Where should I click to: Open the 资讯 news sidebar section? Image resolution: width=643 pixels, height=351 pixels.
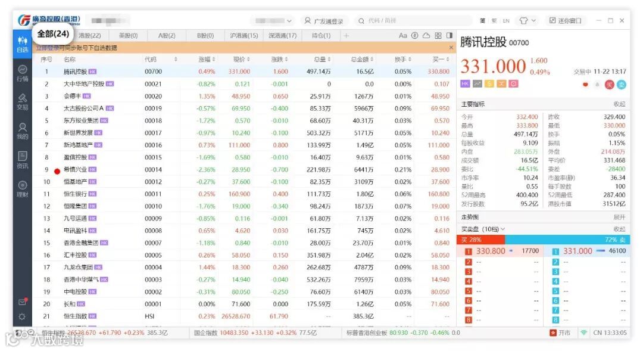(23, 160)
